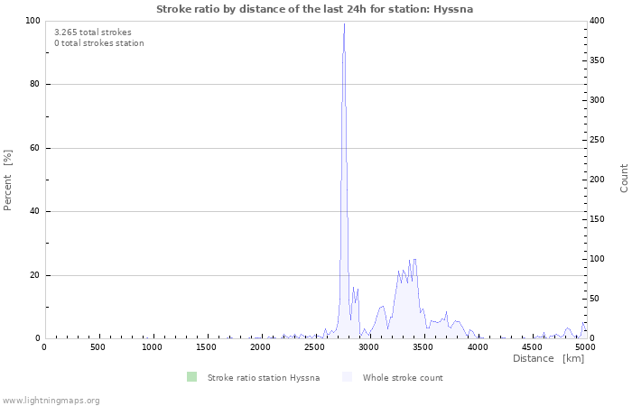This screenshot has width=632, height=406.
Task: Click the green Stroke ratio legend swatch
Action: [x=191, y=377]
